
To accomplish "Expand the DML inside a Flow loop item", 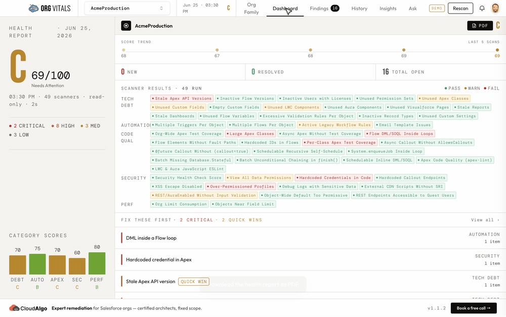I will coord(310,238).
